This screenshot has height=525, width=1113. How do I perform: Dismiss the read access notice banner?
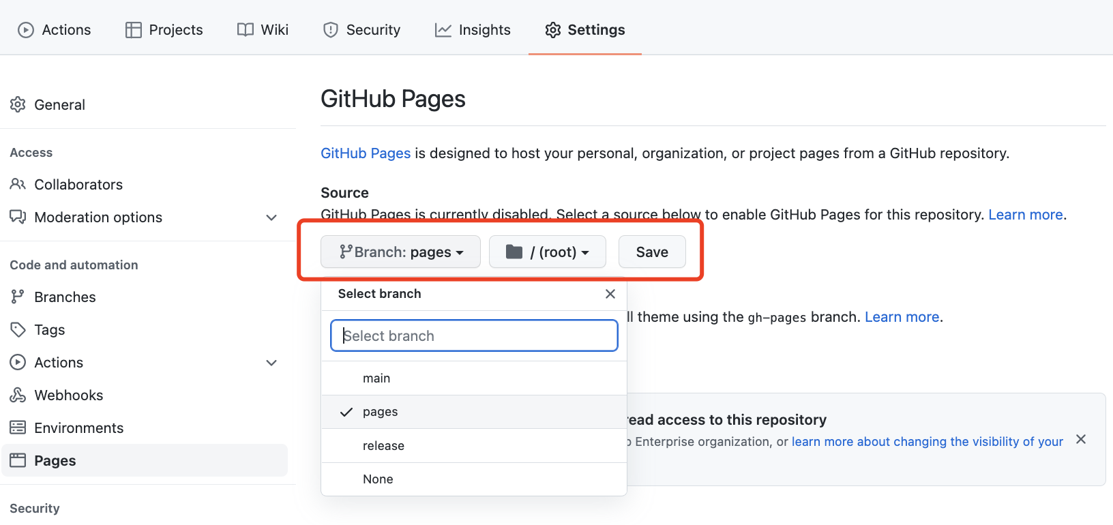tap(1081, 439)
